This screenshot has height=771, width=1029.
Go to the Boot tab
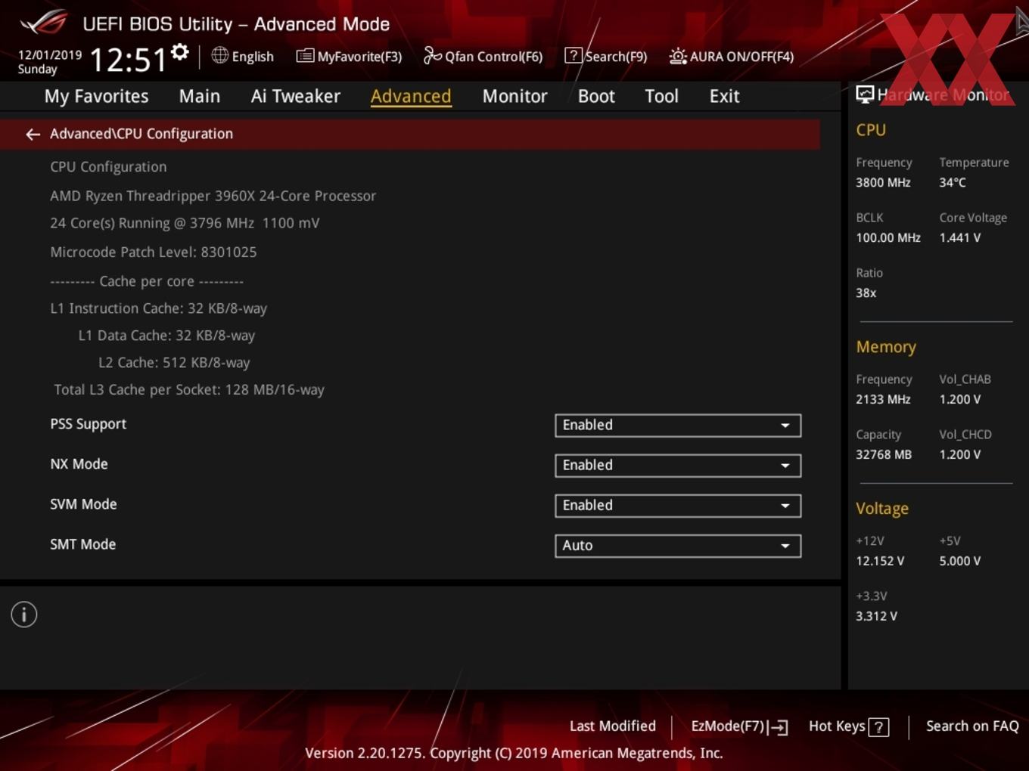596,97
